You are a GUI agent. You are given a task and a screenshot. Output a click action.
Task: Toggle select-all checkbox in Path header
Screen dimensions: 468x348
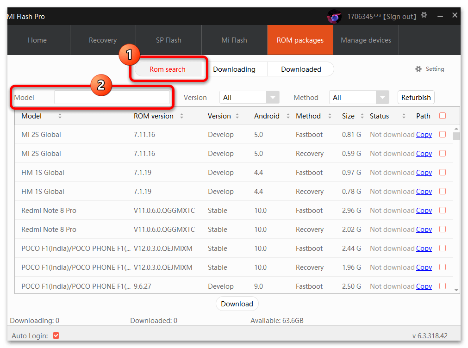[x=443, y=116]
